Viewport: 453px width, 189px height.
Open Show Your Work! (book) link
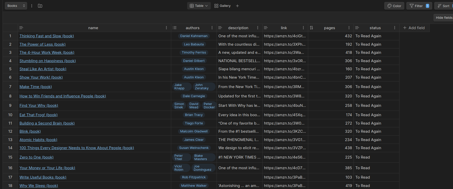click(x=41, y=77)
